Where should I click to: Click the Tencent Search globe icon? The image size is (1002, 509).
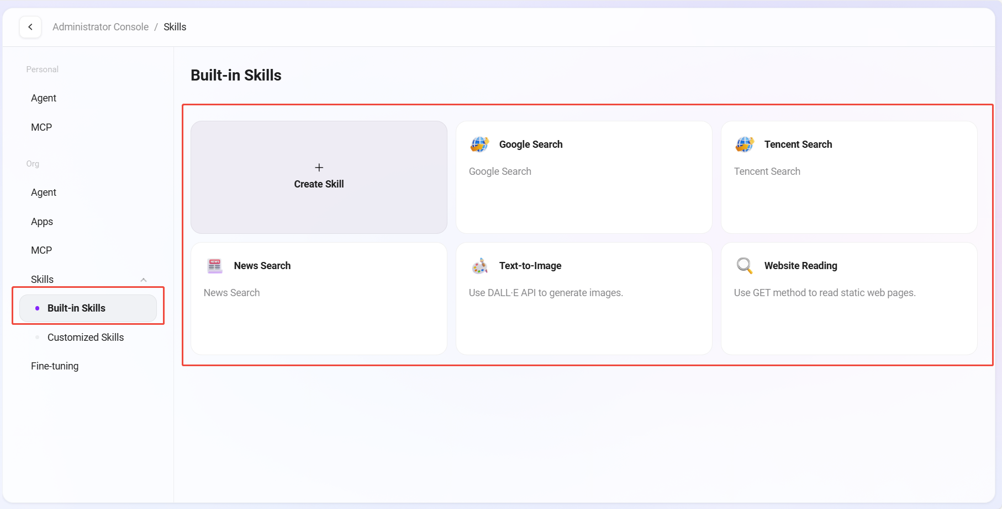click(745, 144)
